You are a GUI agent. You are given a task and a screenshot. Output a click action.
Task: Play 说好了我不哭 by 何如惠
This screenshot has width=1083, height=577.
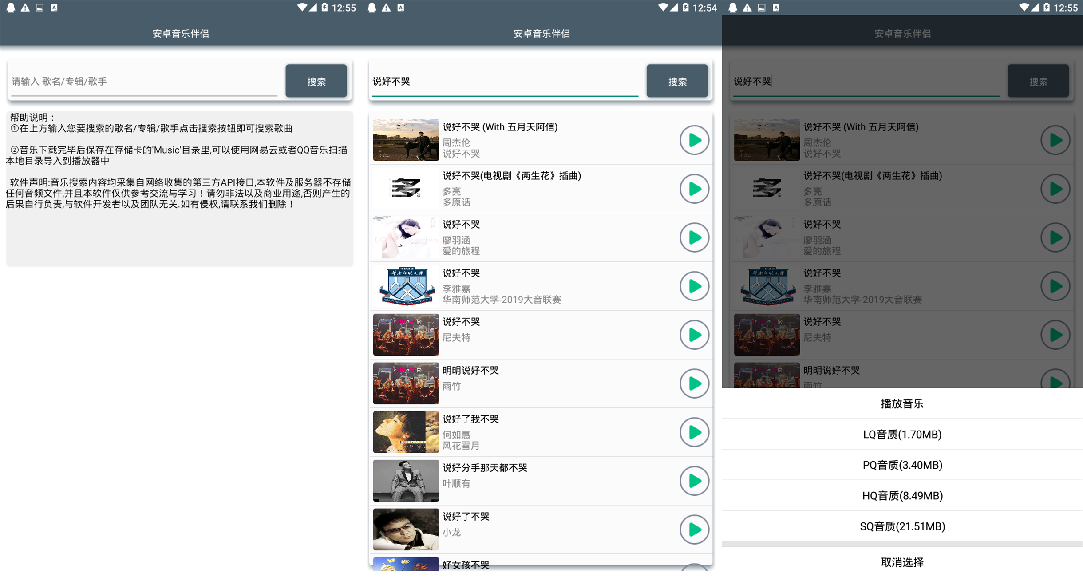tap(694, 432)
